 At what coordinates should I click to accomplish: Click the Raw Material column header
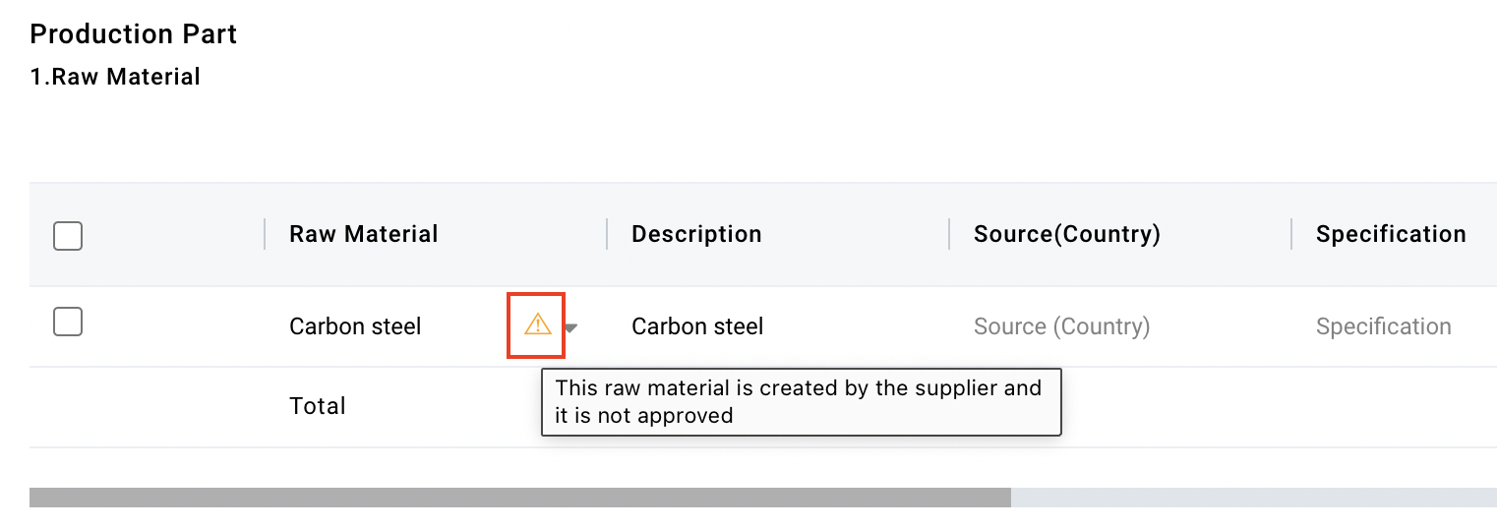[363, 234]
